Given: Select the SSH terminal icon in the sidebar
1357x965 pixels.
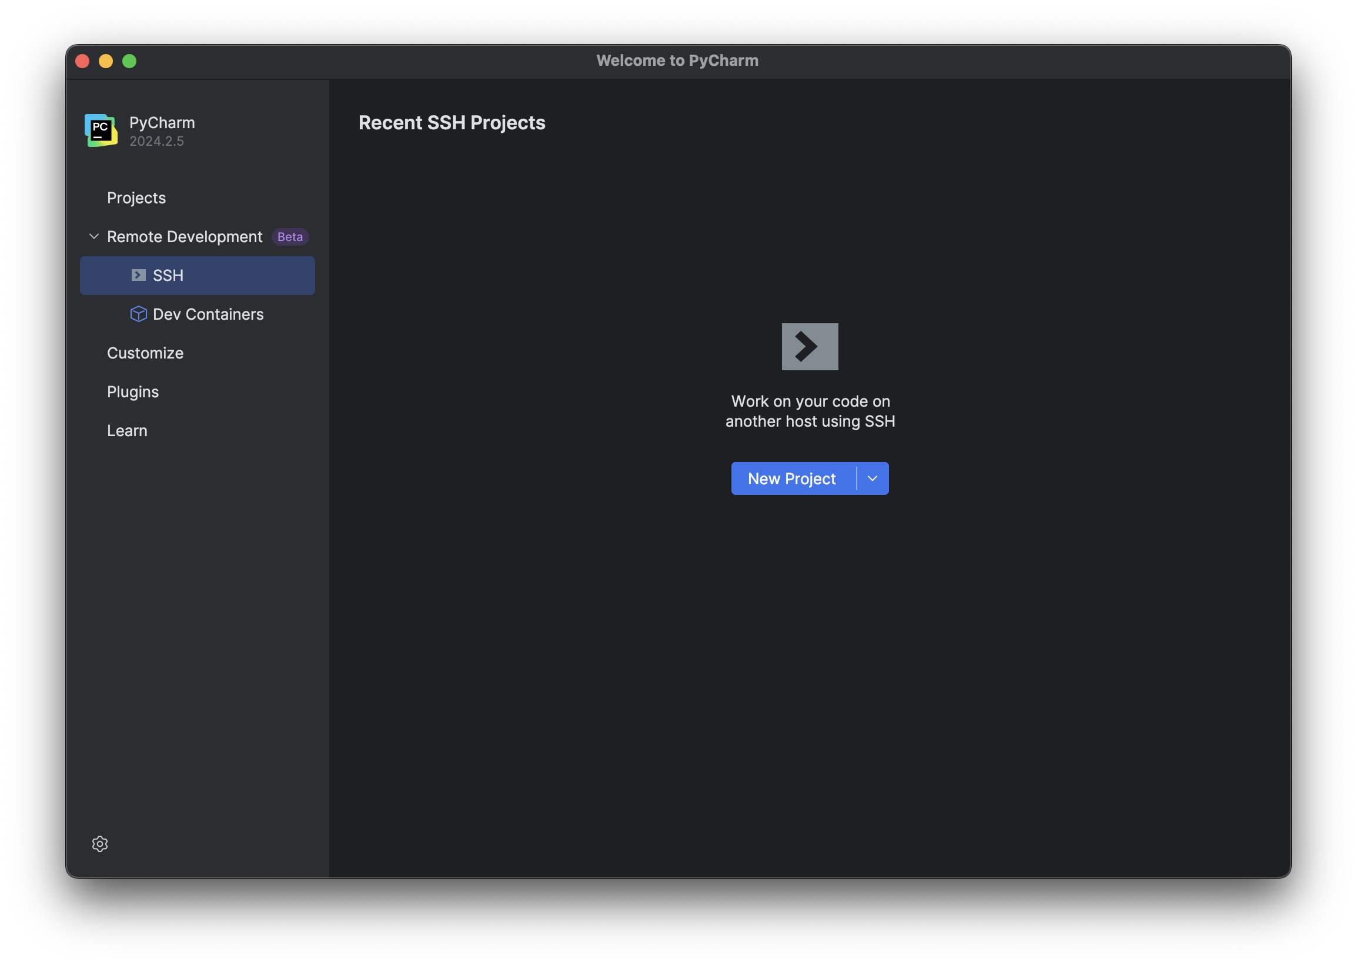Looking at the screenshot, I should coord(138,275).
